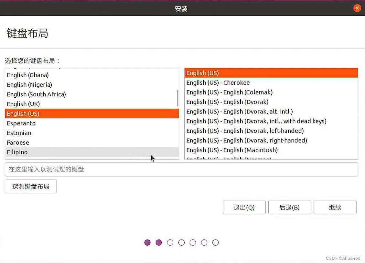Choose English (US) - Cherokee variant
Screen dimensions: 365x263
[271, 83]
